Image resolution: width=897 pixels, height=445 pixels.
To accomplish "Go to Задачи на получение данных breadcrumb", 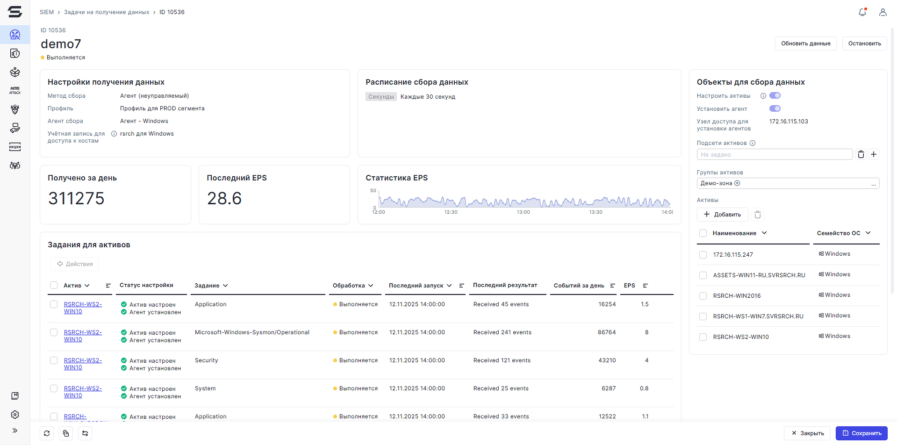I will [x=107, y=12].
